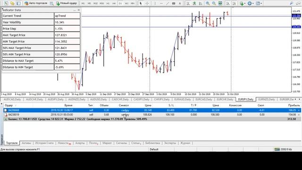This screenshot has height=170, width=302.
Task: Close the terminal panel with X
Action: (1, 104)
